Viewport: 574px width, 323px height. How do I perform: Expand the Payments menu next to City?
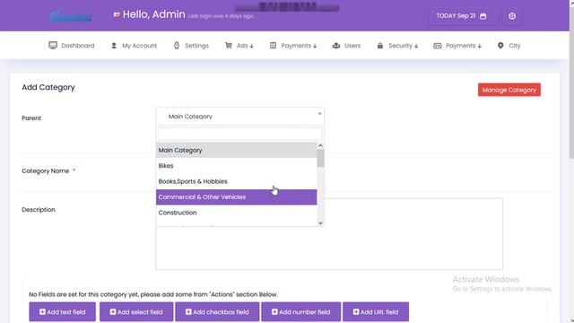pyautogui.click(x=457, y=46)
